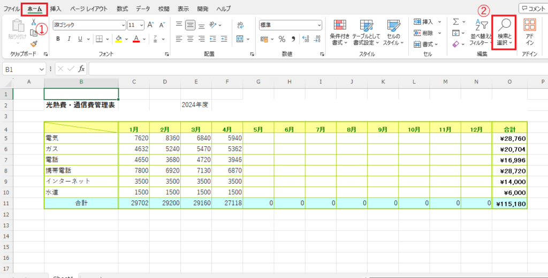Click the Clear eraser icon

click(x=456, y=44)
